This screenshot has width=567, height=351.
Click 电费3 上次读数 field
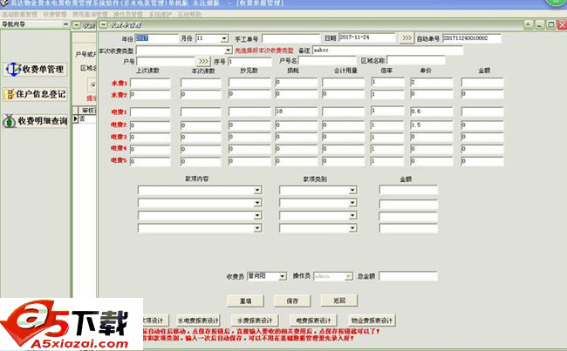(x=150, y=138)
